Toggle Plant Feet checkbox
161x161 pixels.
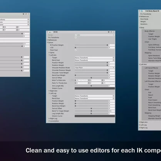[x=75, y=50]
